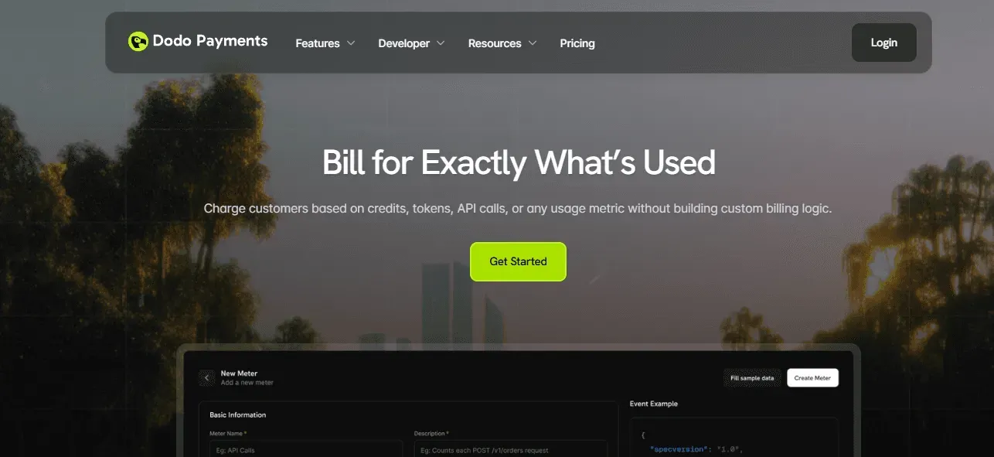This screenshot has height=457, width=994.
Task: Click the chevron next to Features
Action: click(x=351, y=43)
